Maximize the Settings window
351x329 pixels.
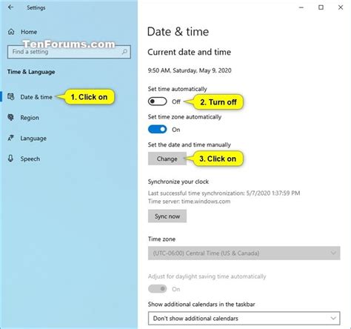point(321,7)
